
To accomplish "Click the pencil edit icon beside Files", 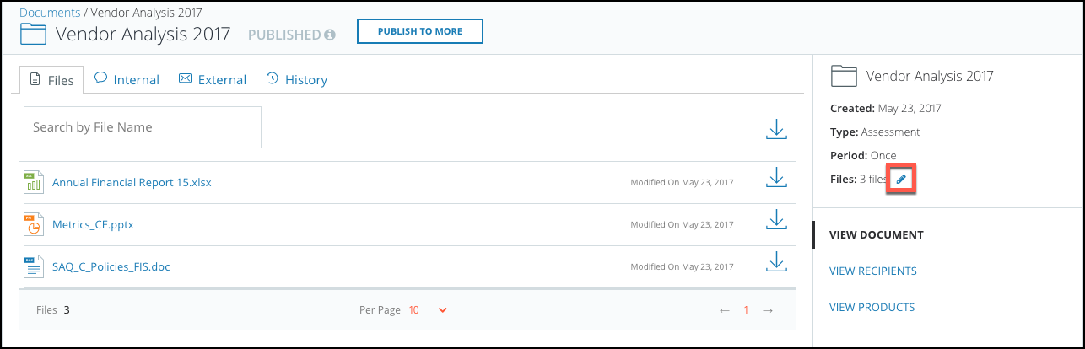I will 901,179.
